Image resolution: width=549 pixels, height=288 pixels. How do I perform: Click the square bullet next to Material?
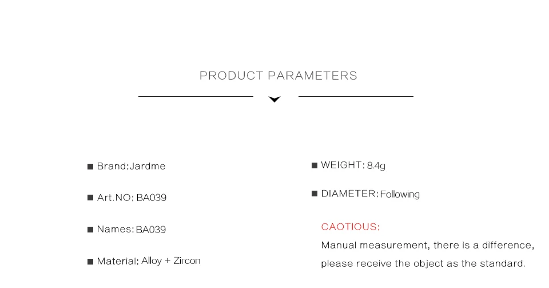(x=90, y=261)
